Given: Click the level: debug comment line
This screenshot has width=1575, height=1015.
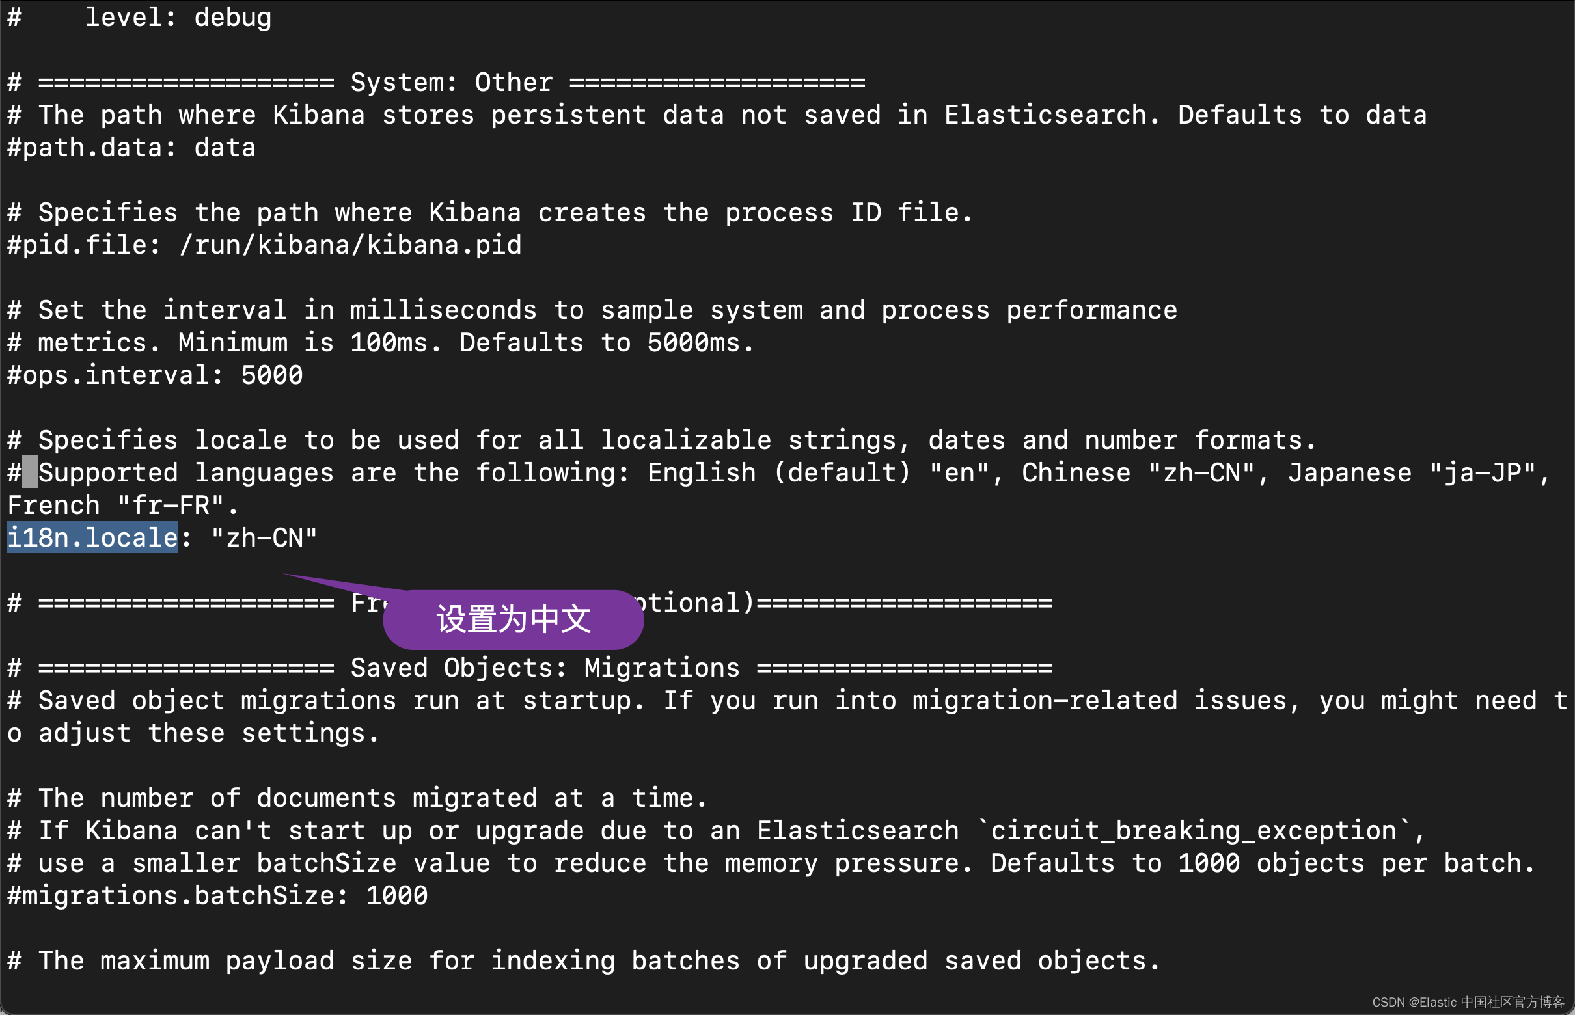Looking at the screenshot, I should 178,17.
